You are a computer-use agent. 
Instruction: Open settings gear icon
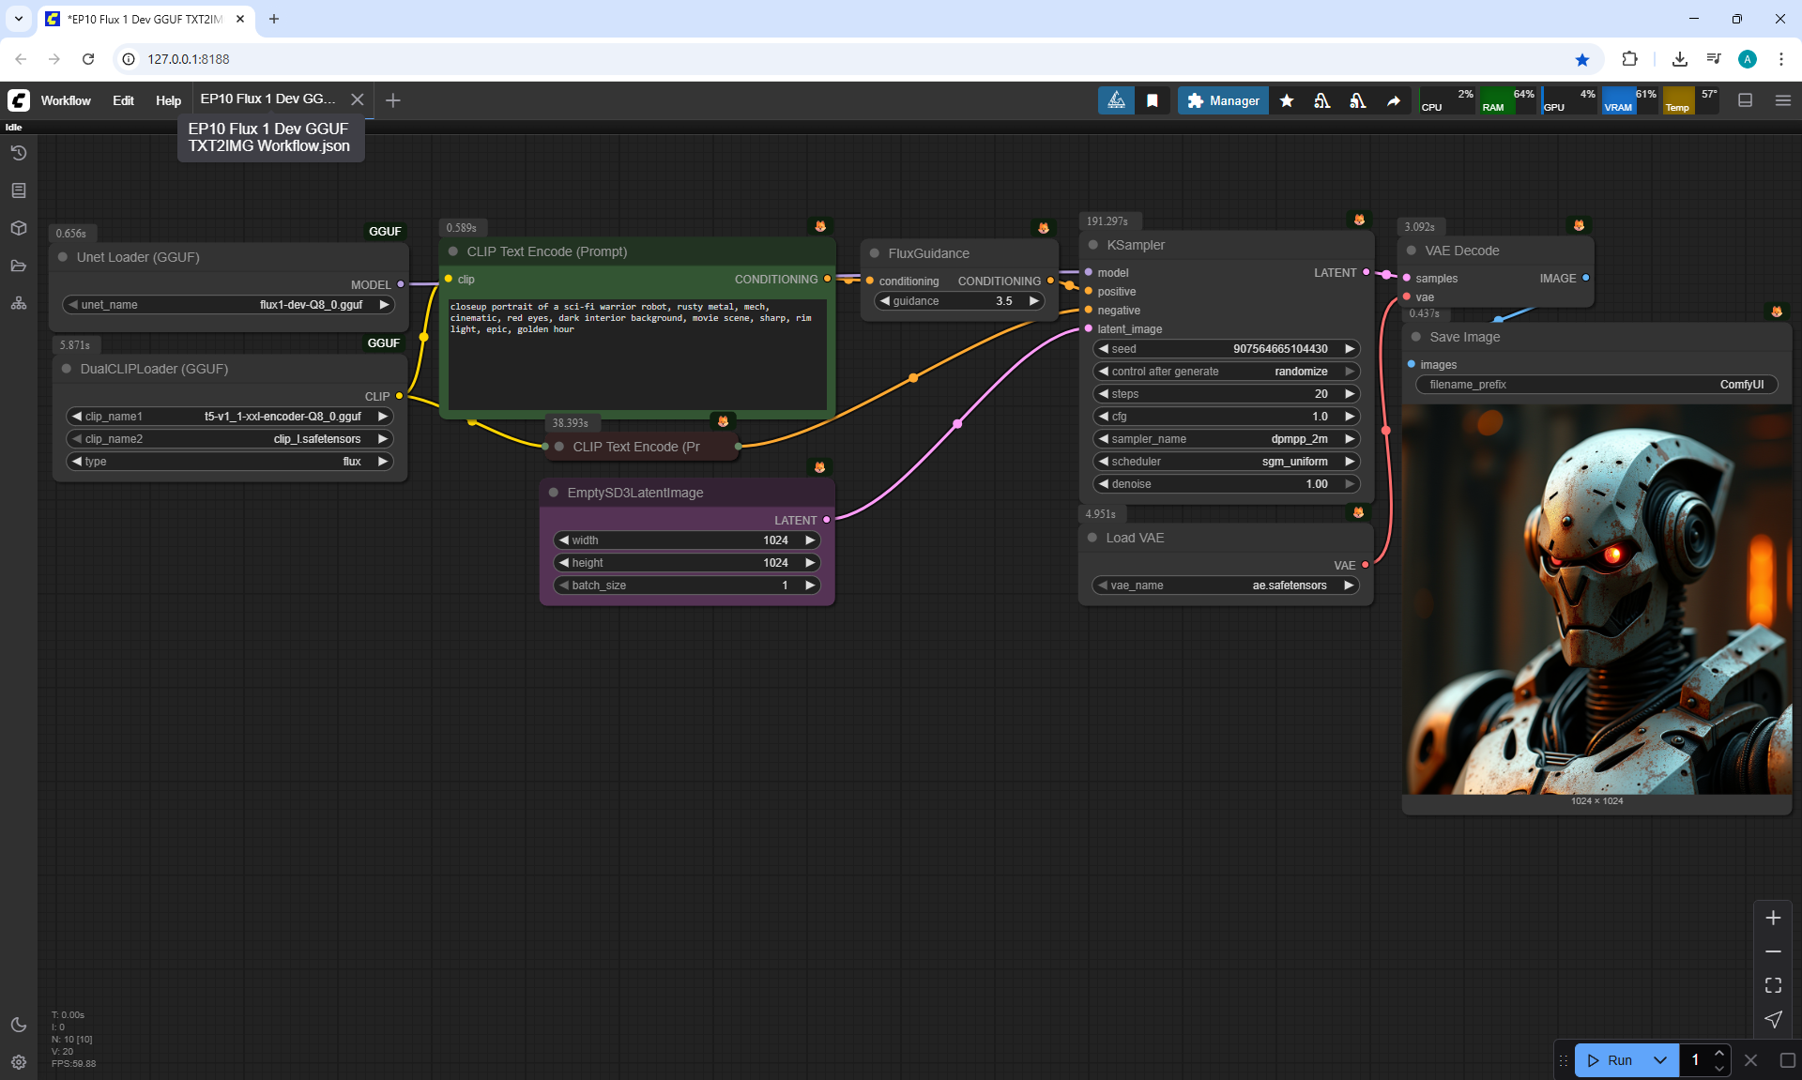click(19, 1062)
